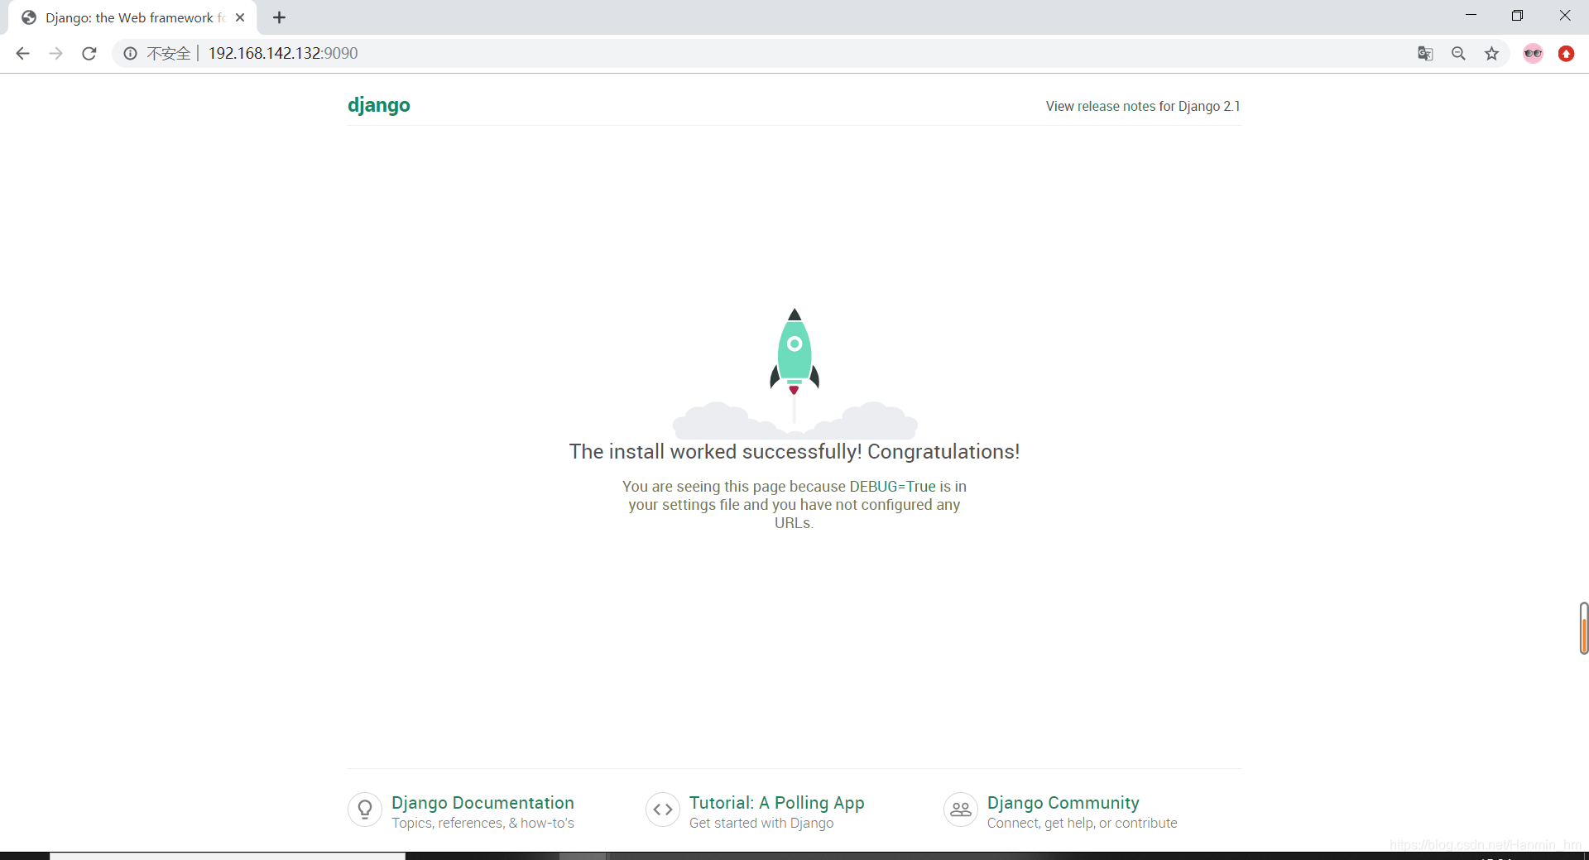Open Django Documentation link
The height and width of the screenshot is (860, 1589).
(482, 803)
